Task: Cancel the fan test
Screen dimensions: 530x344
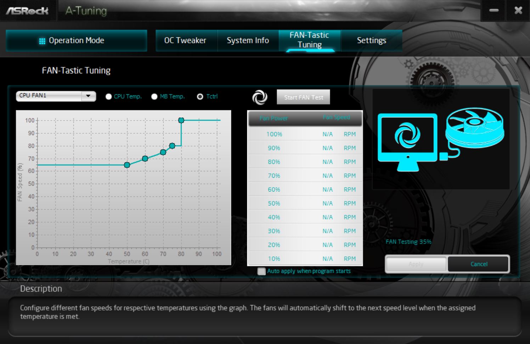Action: click(x=479, y=264)
